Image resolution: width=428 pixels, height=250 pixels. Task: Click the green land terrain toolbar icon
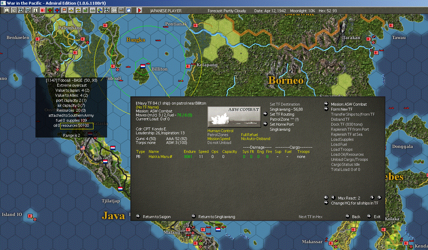coord(86,10)
